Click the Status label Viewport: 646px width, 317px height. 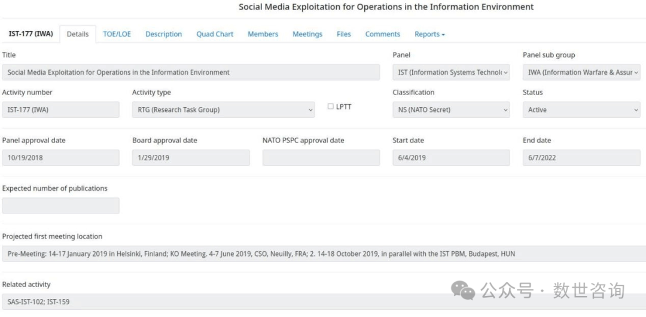coord(533,92)
